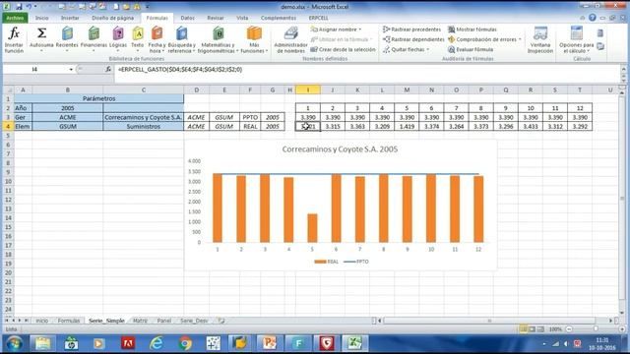Open PowerPoint from taskbar

coord(269,344)
